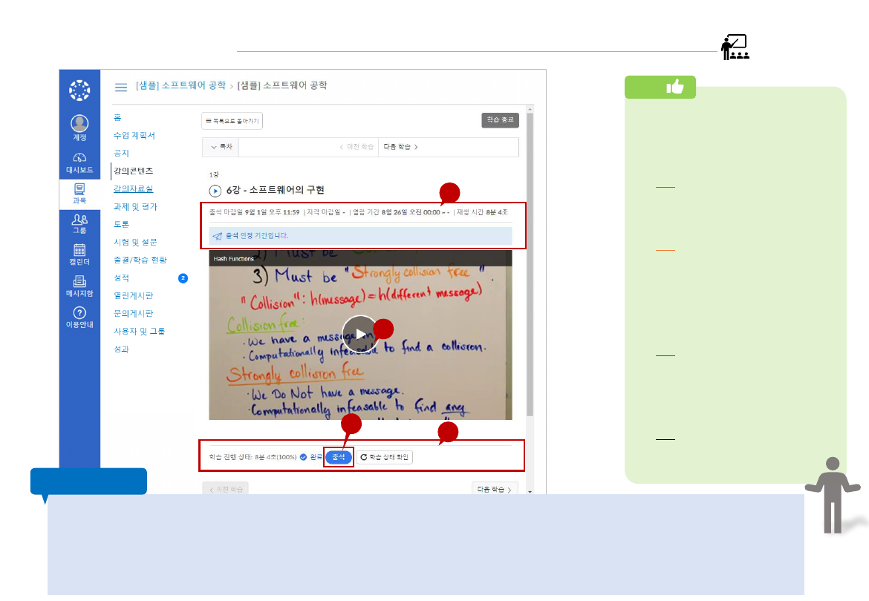Open 강의자료실 in course menu
The height and width of the screenshot is (601, 869).
133,188
